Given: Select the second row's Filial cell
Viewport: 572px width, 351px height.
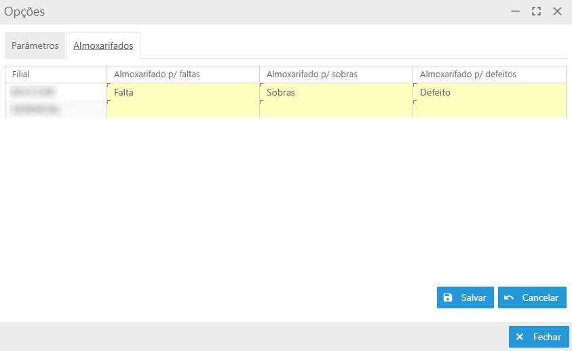Looking at the screenshot, I should tap(56, 108).
